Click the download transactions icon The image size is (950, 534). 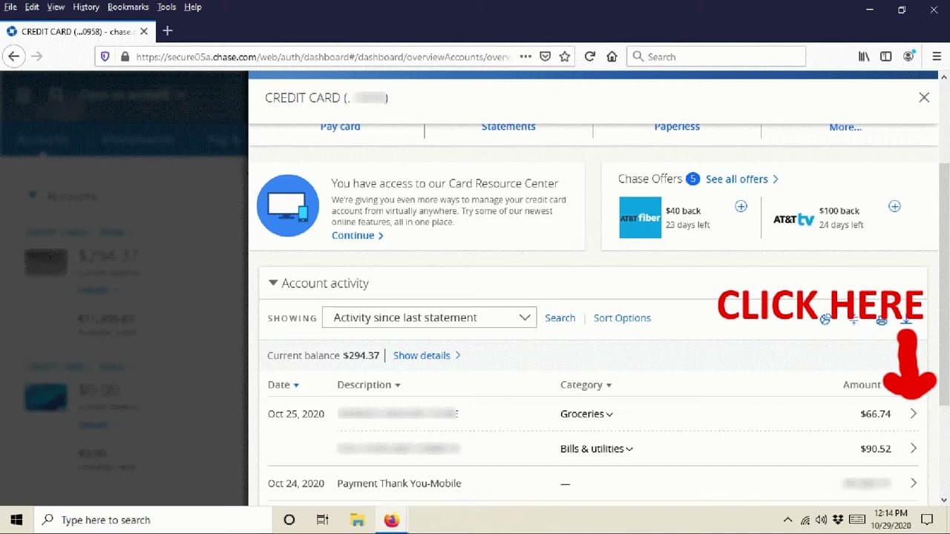pyautogui.click(x=906, y=320)
